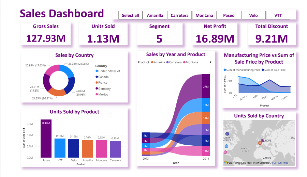Filter dashboard by Amarilla product
The width and height of the screenshot is (307, 177).
pos(155,15)
